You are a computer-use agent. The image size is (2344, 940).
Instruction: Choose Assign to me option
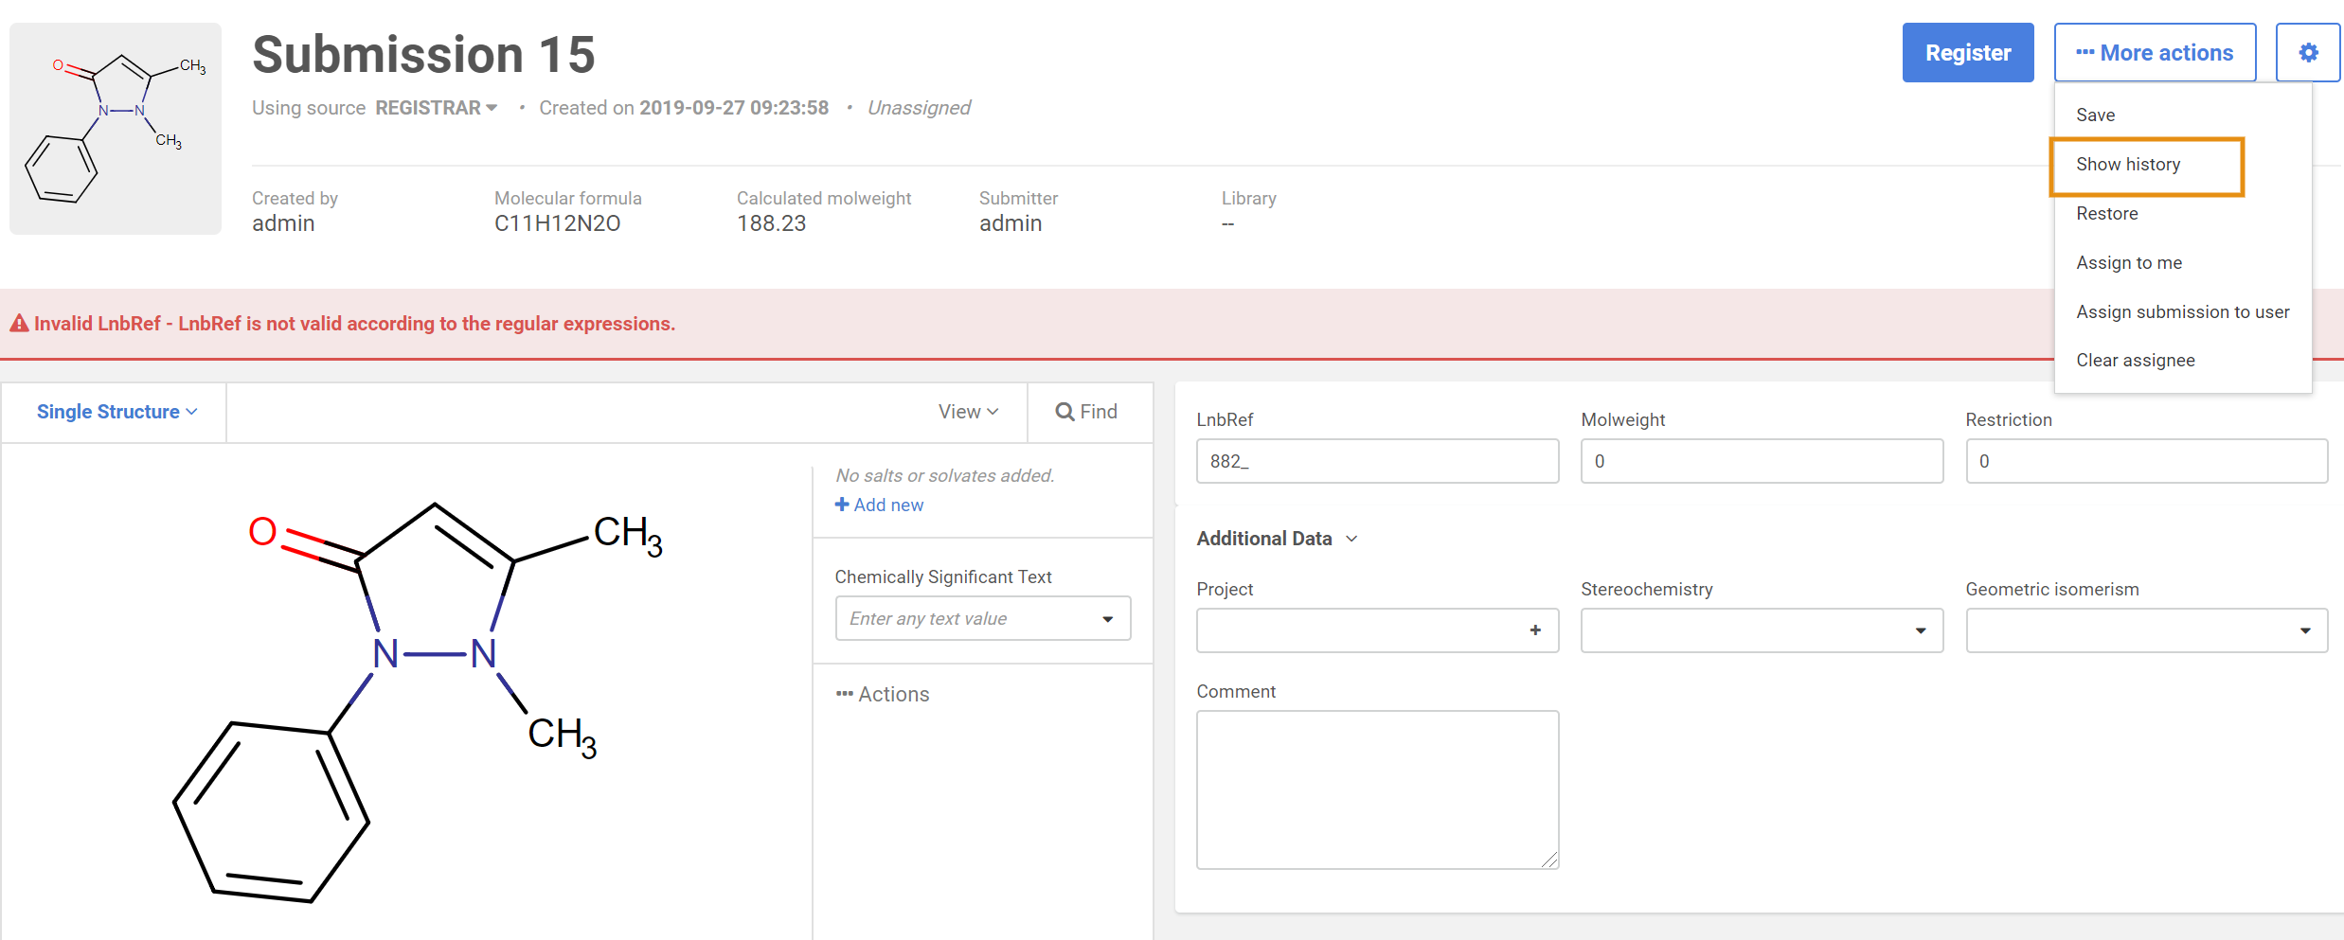tap(2128, 263)
